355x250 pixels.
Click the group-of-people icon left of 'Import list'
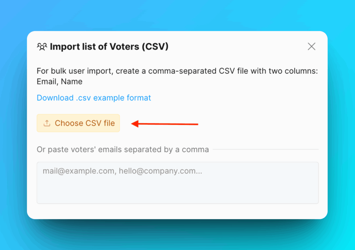pos(42,46)
